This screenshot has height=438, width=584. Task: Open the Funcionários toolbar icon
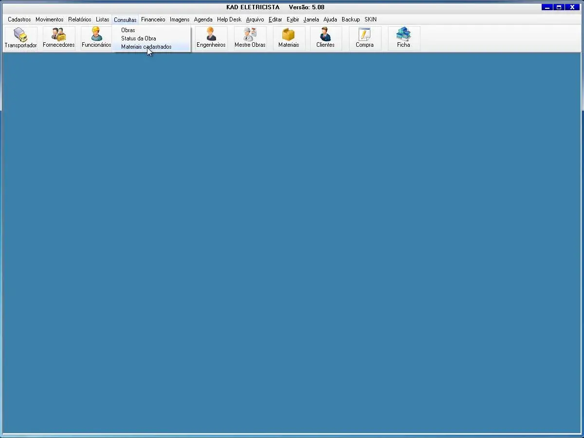point(96,38)
